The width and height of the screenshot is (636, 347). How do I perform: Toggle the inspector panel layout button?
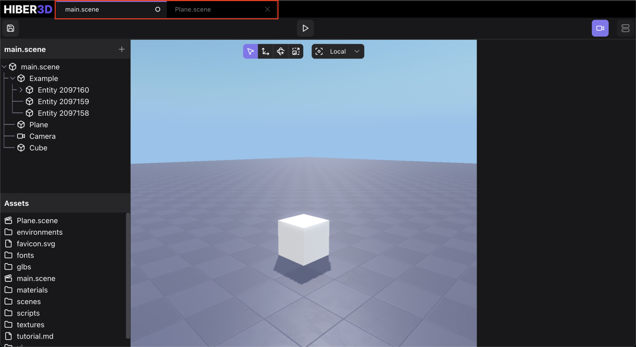(x=625, y=28)
